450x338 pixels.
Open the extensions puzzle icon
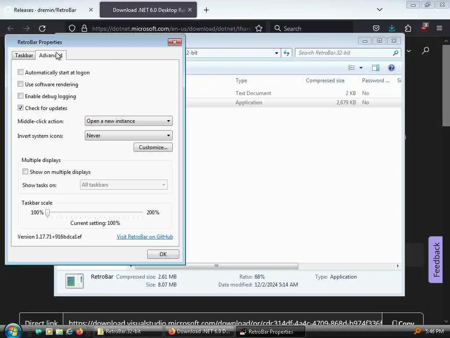click(408, 28)
